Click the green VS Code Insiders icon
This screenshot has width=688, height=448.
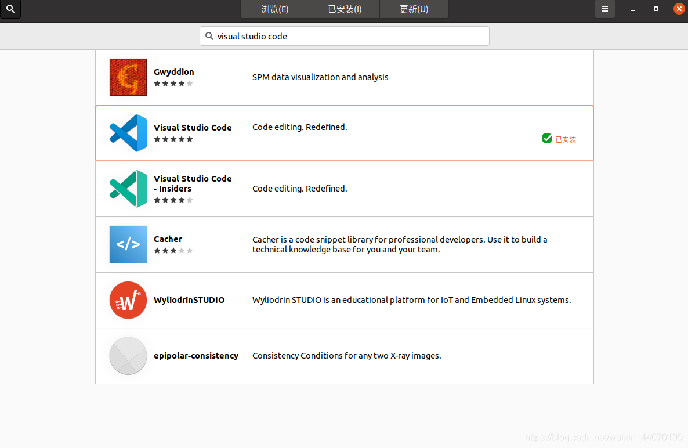[128, 189]
